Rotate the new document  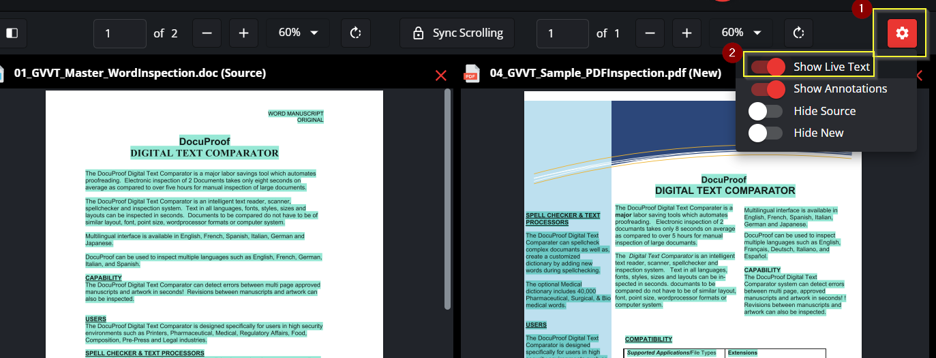(x=798, y=33)
